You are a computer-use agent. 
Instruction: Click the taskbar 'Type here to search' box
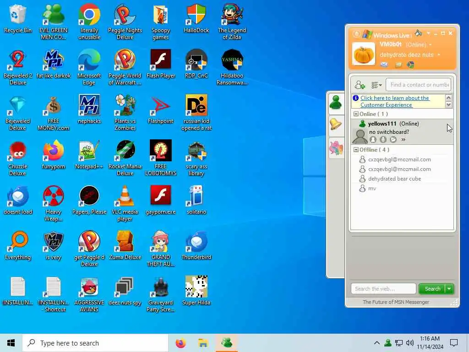pos(95,343)
